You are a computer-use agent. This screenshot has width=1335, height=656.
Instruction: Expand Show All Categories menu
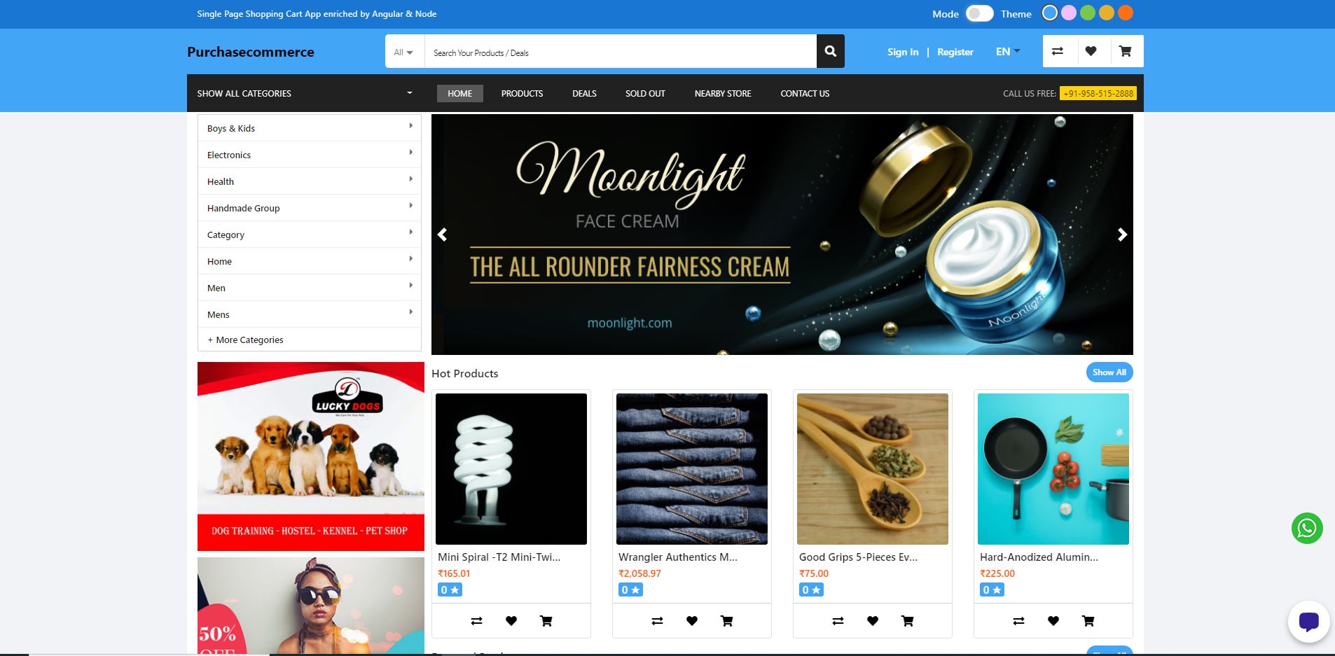pos(304,93)
